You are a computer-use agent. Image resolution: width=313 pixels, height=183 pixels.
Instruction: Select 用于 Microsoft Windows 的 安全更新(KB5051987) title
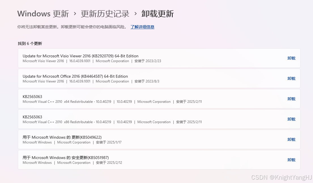66,158
